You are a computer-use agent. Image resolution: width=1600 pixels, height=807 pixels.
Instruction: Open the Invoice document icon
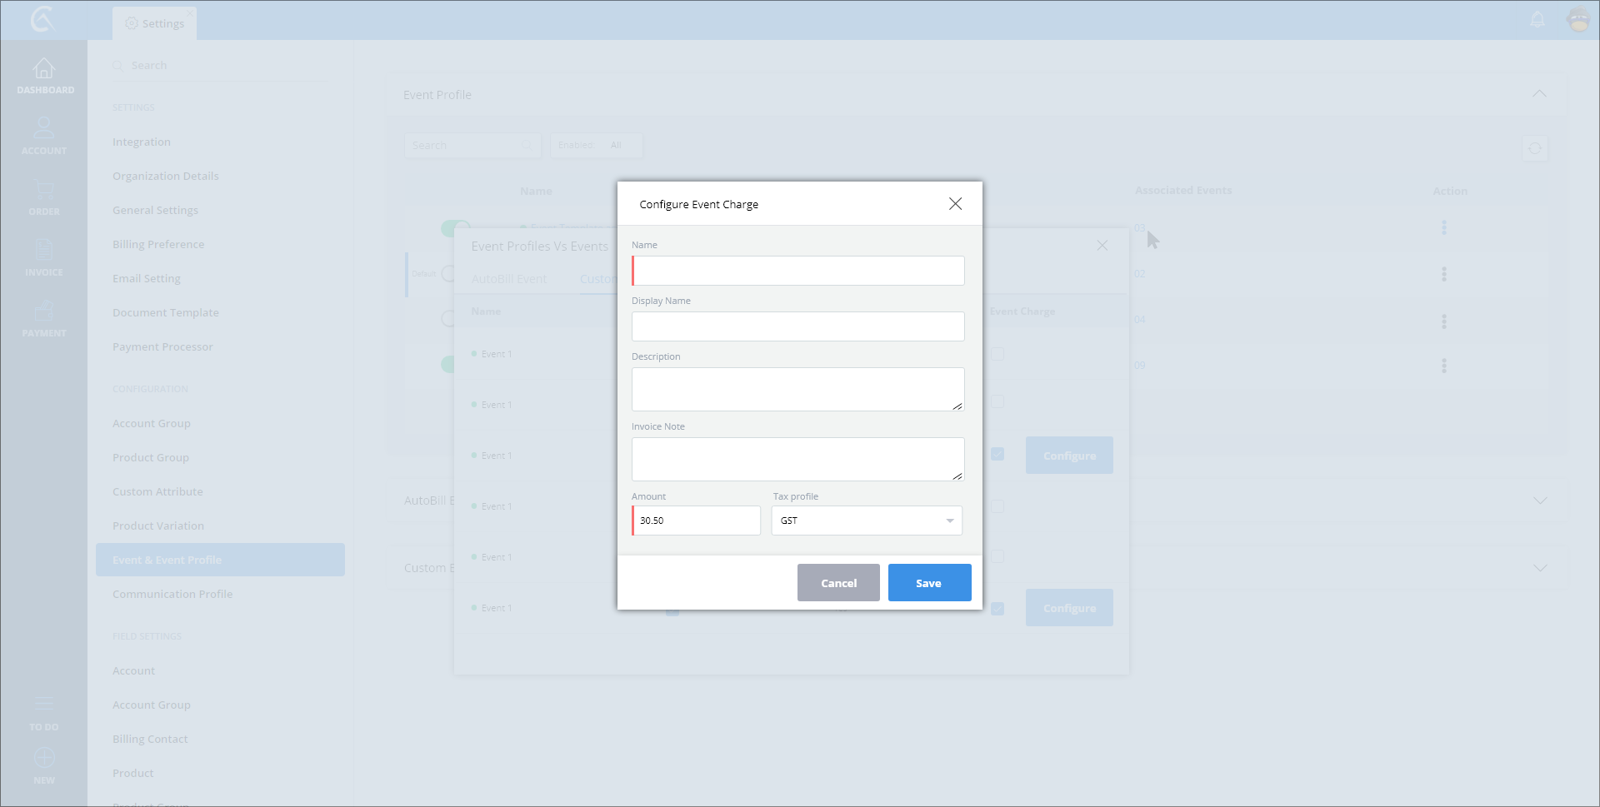(44, 251)
